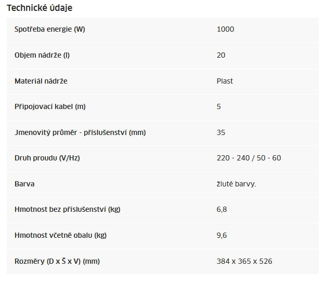Click the Plast material value
The height and width of the screenshot is (284, 325).
(x=225, y=81)
